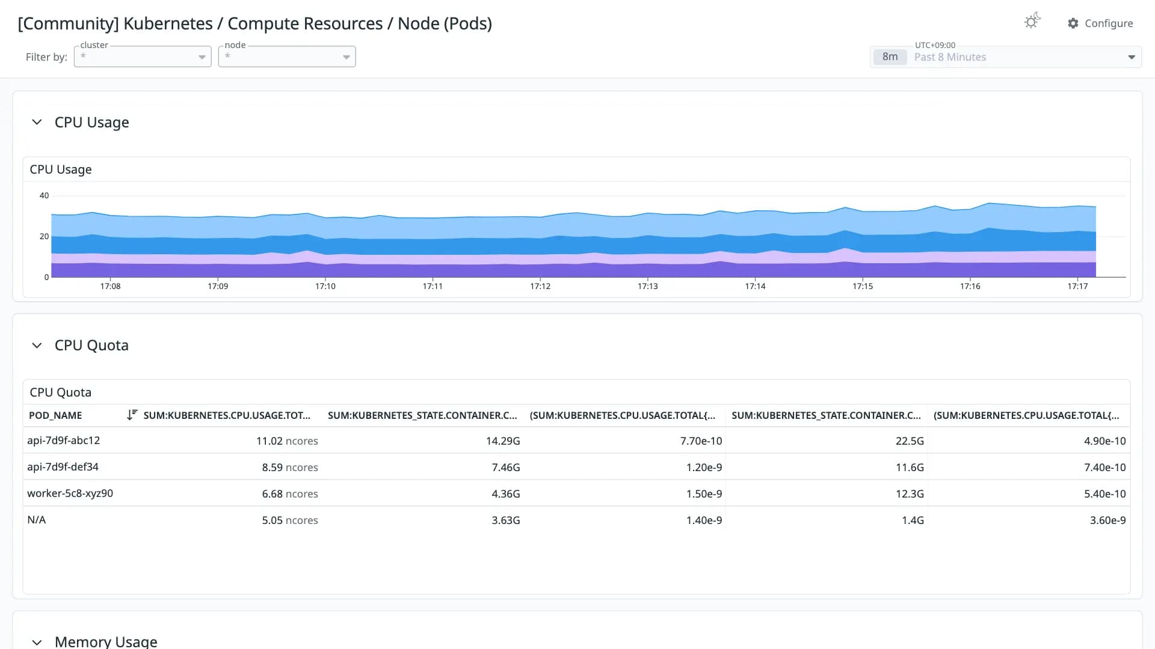This screenshot has height=649, width=1155.
Task: Click the CPU Usage graph widget title
Action: click(61, 169)
